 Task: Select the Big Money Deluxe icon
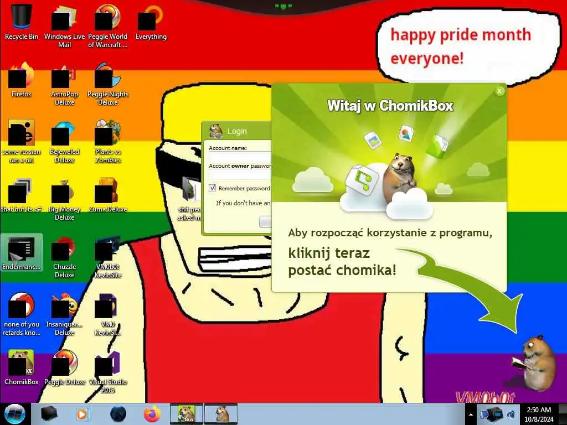click(x=64, y=199)
